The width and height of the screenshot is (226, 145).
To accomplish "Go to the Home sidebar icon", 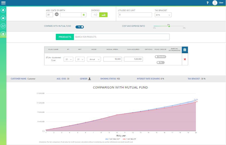I will click(3, 10).
